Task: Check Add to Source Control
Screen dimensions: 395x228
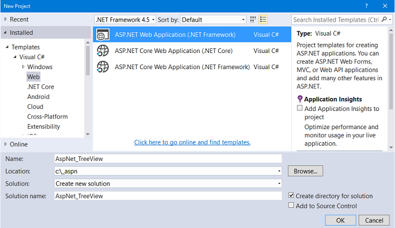Action: (291, 205)
